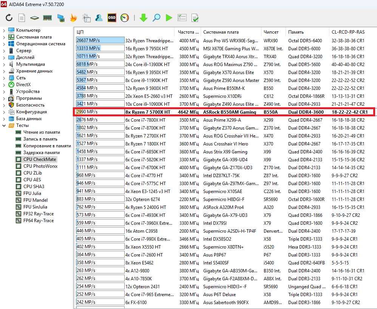Expand the Дисплей tree node
This screenshot has height=309, width=377.
click(x=4, y=57)
